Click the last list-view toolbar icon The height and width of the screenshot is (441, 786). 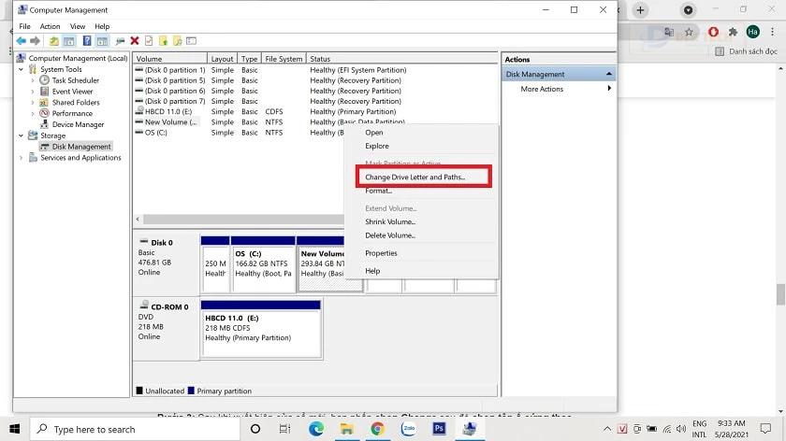coord(192,41)
